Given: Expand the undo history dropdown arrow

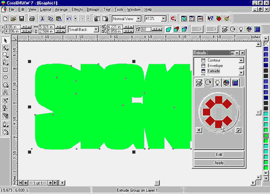Looking at the screenshot, I should tap(75, 18).
